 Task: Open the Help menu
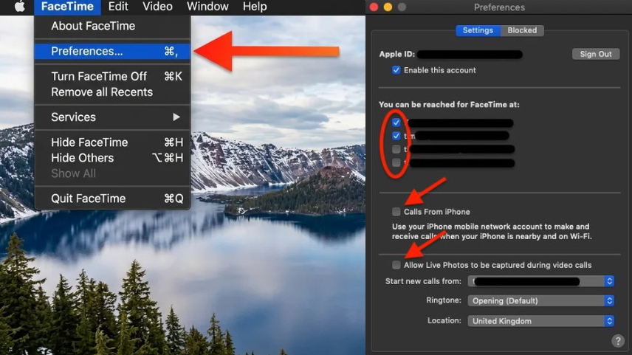pos(255,7)
